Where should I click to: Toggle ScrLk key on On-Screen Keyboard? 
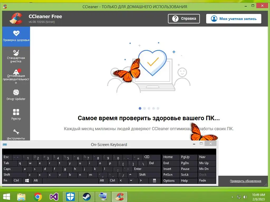click(x=188, y=175)
